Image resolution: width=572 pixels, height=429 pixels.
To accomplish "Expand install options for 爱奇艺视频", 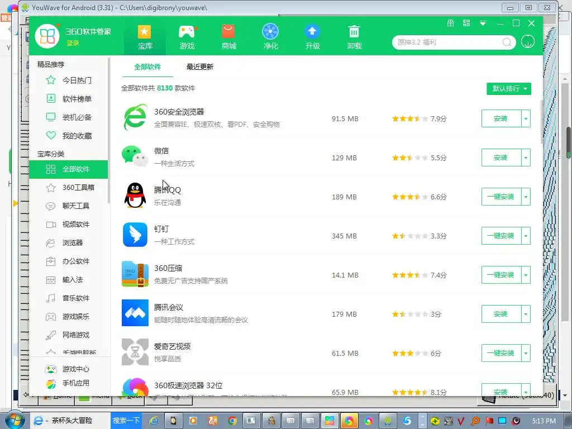I will click(526, 353).
